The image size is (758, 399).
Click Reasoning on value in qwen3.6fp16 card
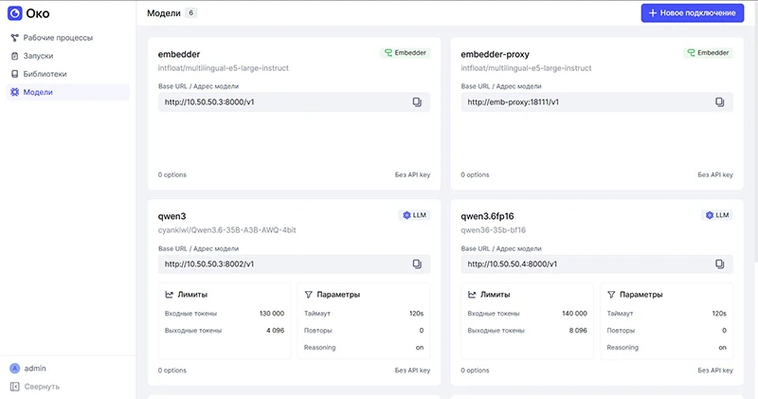tap(722, 348)
